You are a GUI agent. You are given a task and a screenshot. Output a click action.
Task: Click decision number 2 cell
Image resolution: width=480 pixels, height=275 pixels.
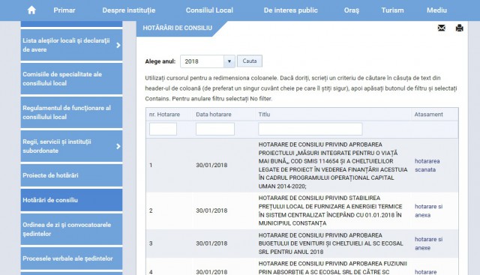click(151, 211)
